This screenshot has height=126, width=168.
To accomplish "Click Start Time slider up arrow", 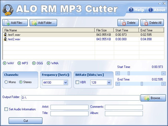I will (x=118, y=73).
